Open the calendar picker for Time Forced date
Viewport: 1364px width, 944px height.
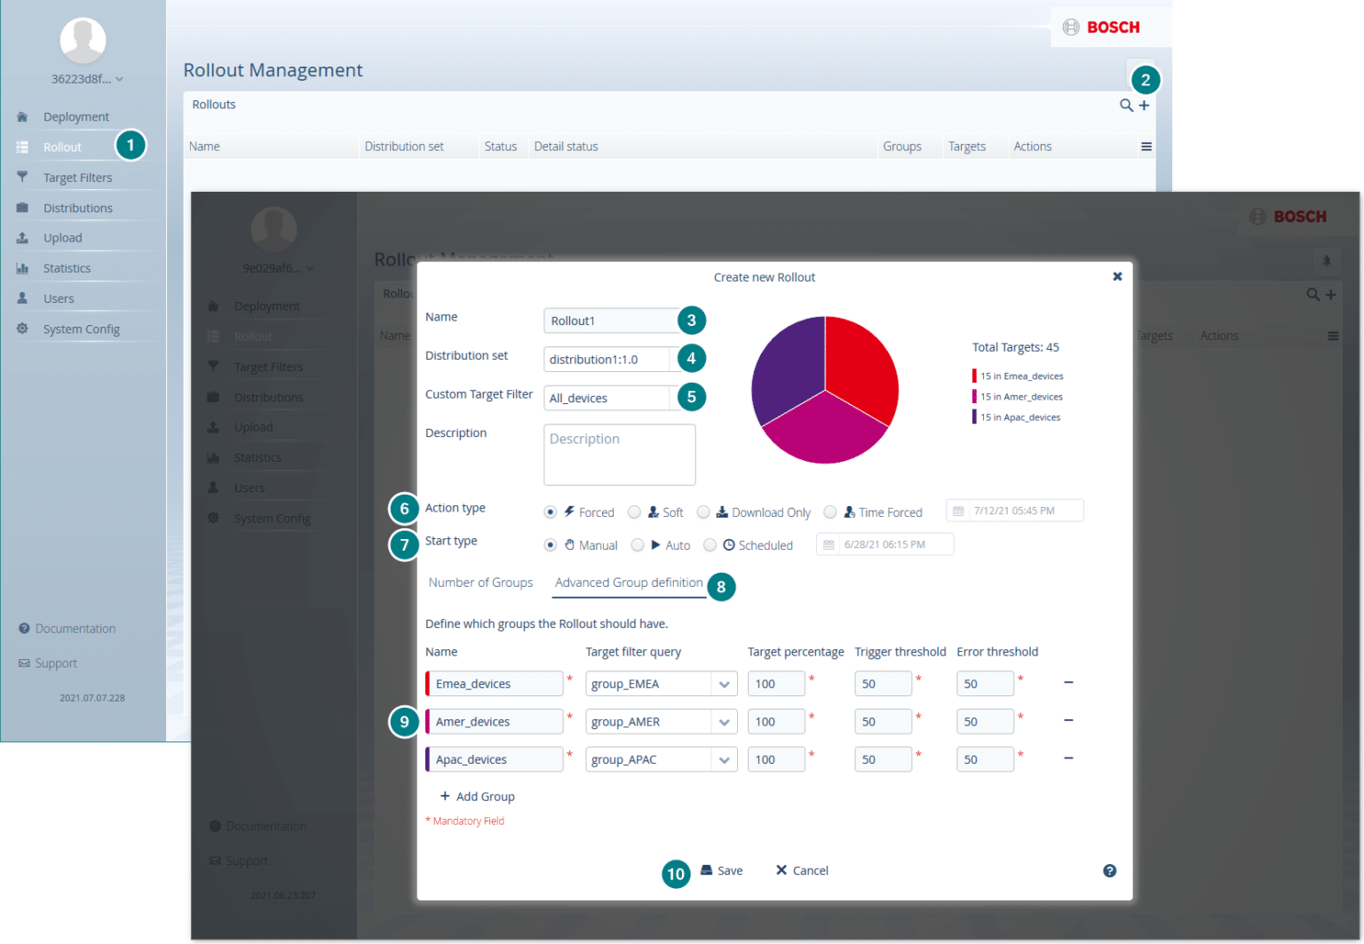point(961,510)
